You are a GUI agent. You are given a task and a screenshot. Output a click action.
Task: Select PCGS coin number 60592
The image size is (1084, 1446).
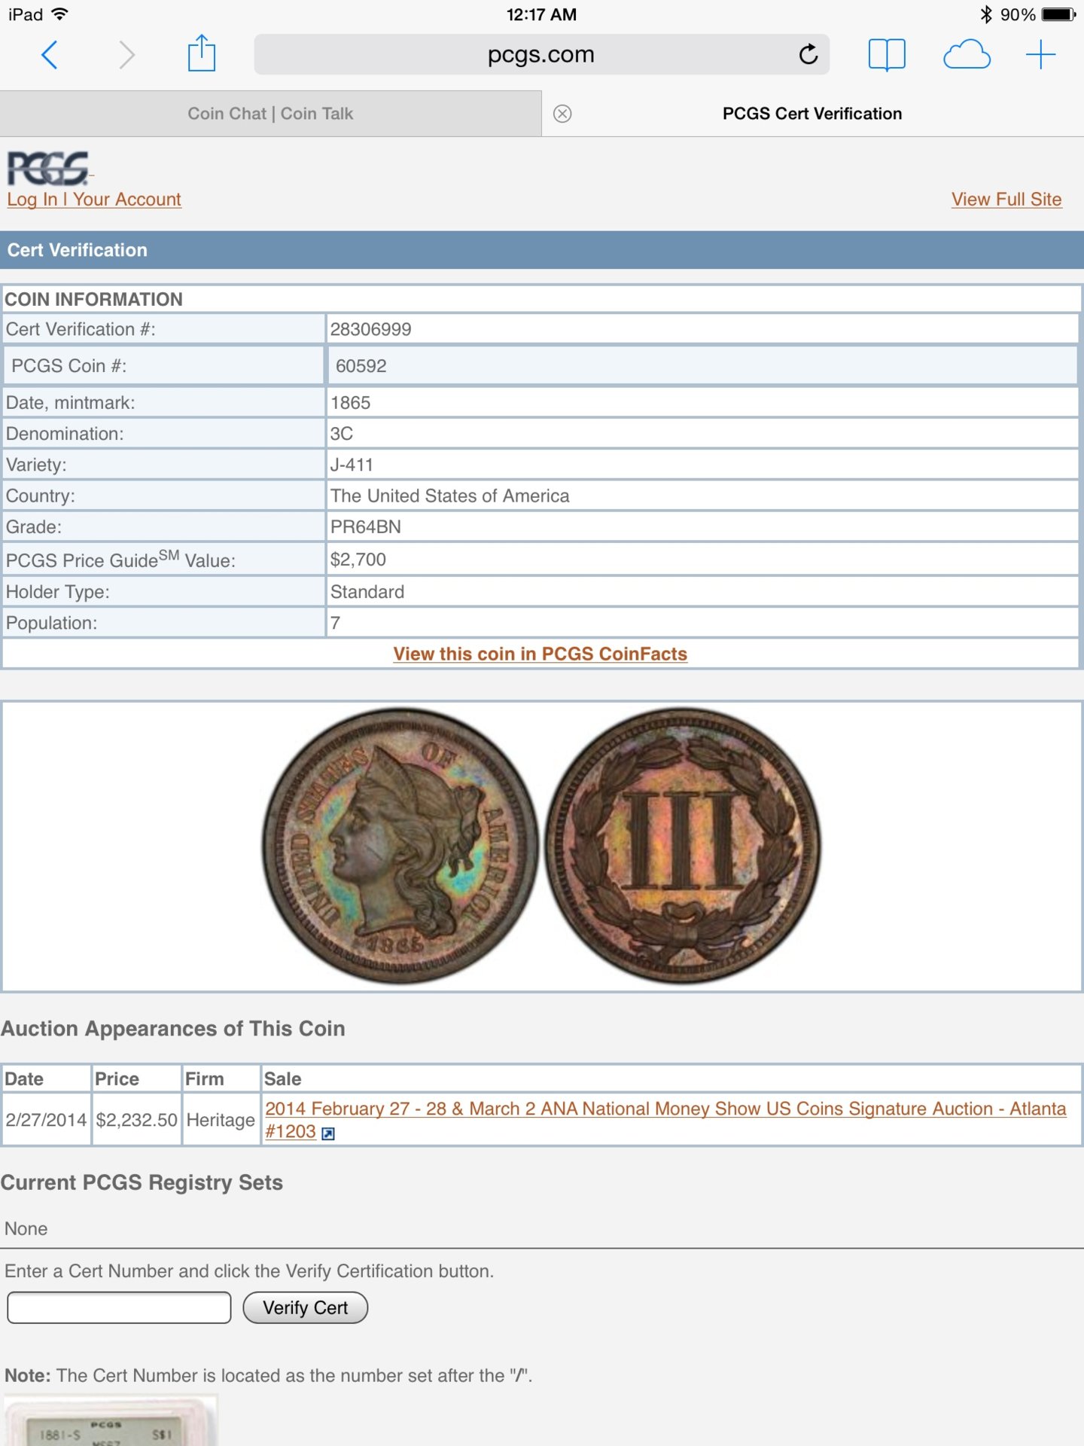(x=361, y=366)
